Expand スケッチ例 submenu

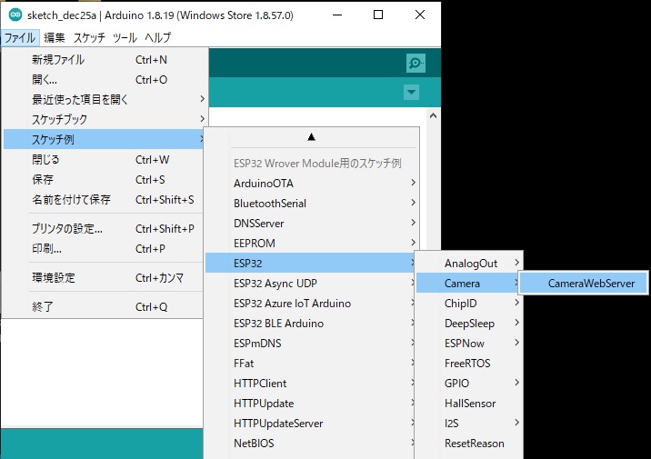pyautogui.click(x=104, y=139)
